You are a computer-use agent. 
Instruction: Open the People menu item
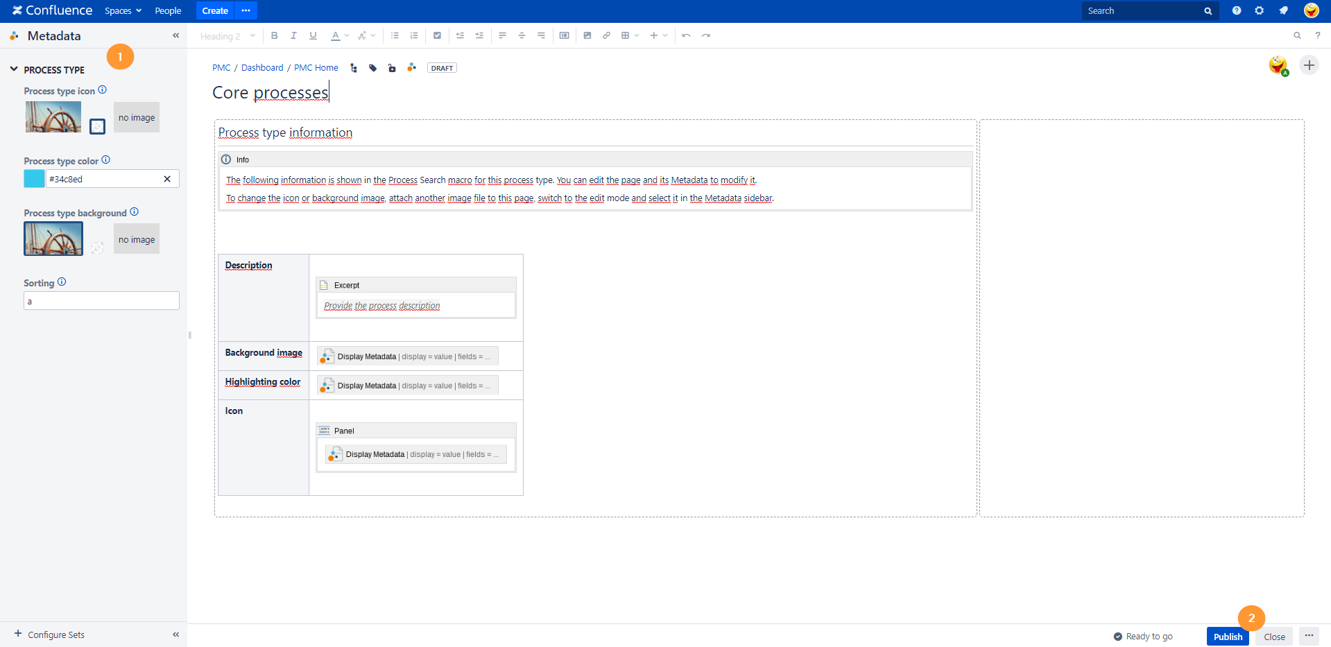tap(168, 10)
